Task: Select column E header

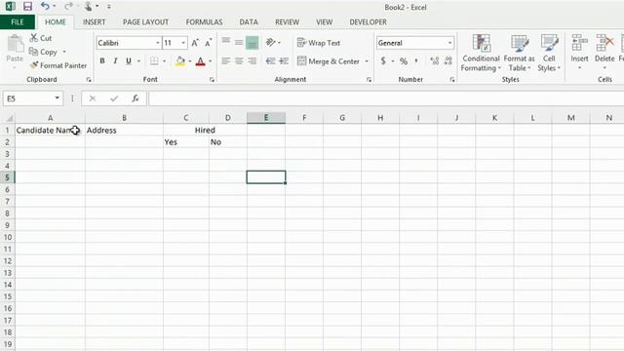Action: 266,117
